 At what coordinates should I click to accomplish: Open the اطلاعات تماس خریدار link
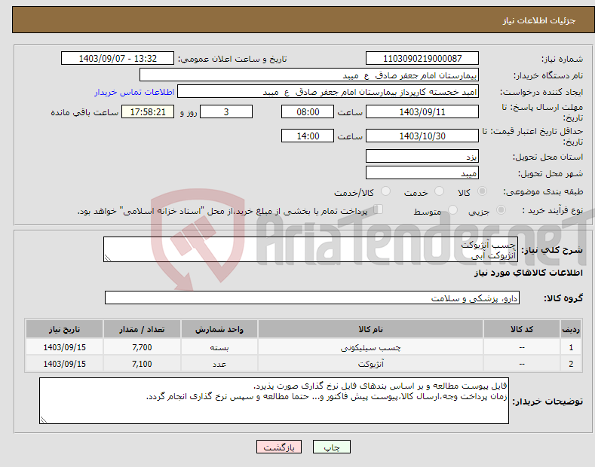point(134,92)
